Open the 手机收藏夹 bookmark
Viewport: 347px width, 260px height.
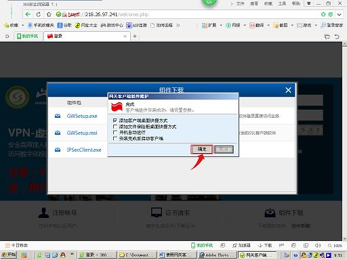[41, 25]
